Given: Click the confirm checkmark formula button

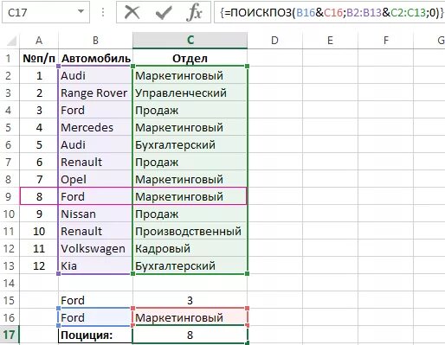Looking at the screenshot, I should coord(164,12).
